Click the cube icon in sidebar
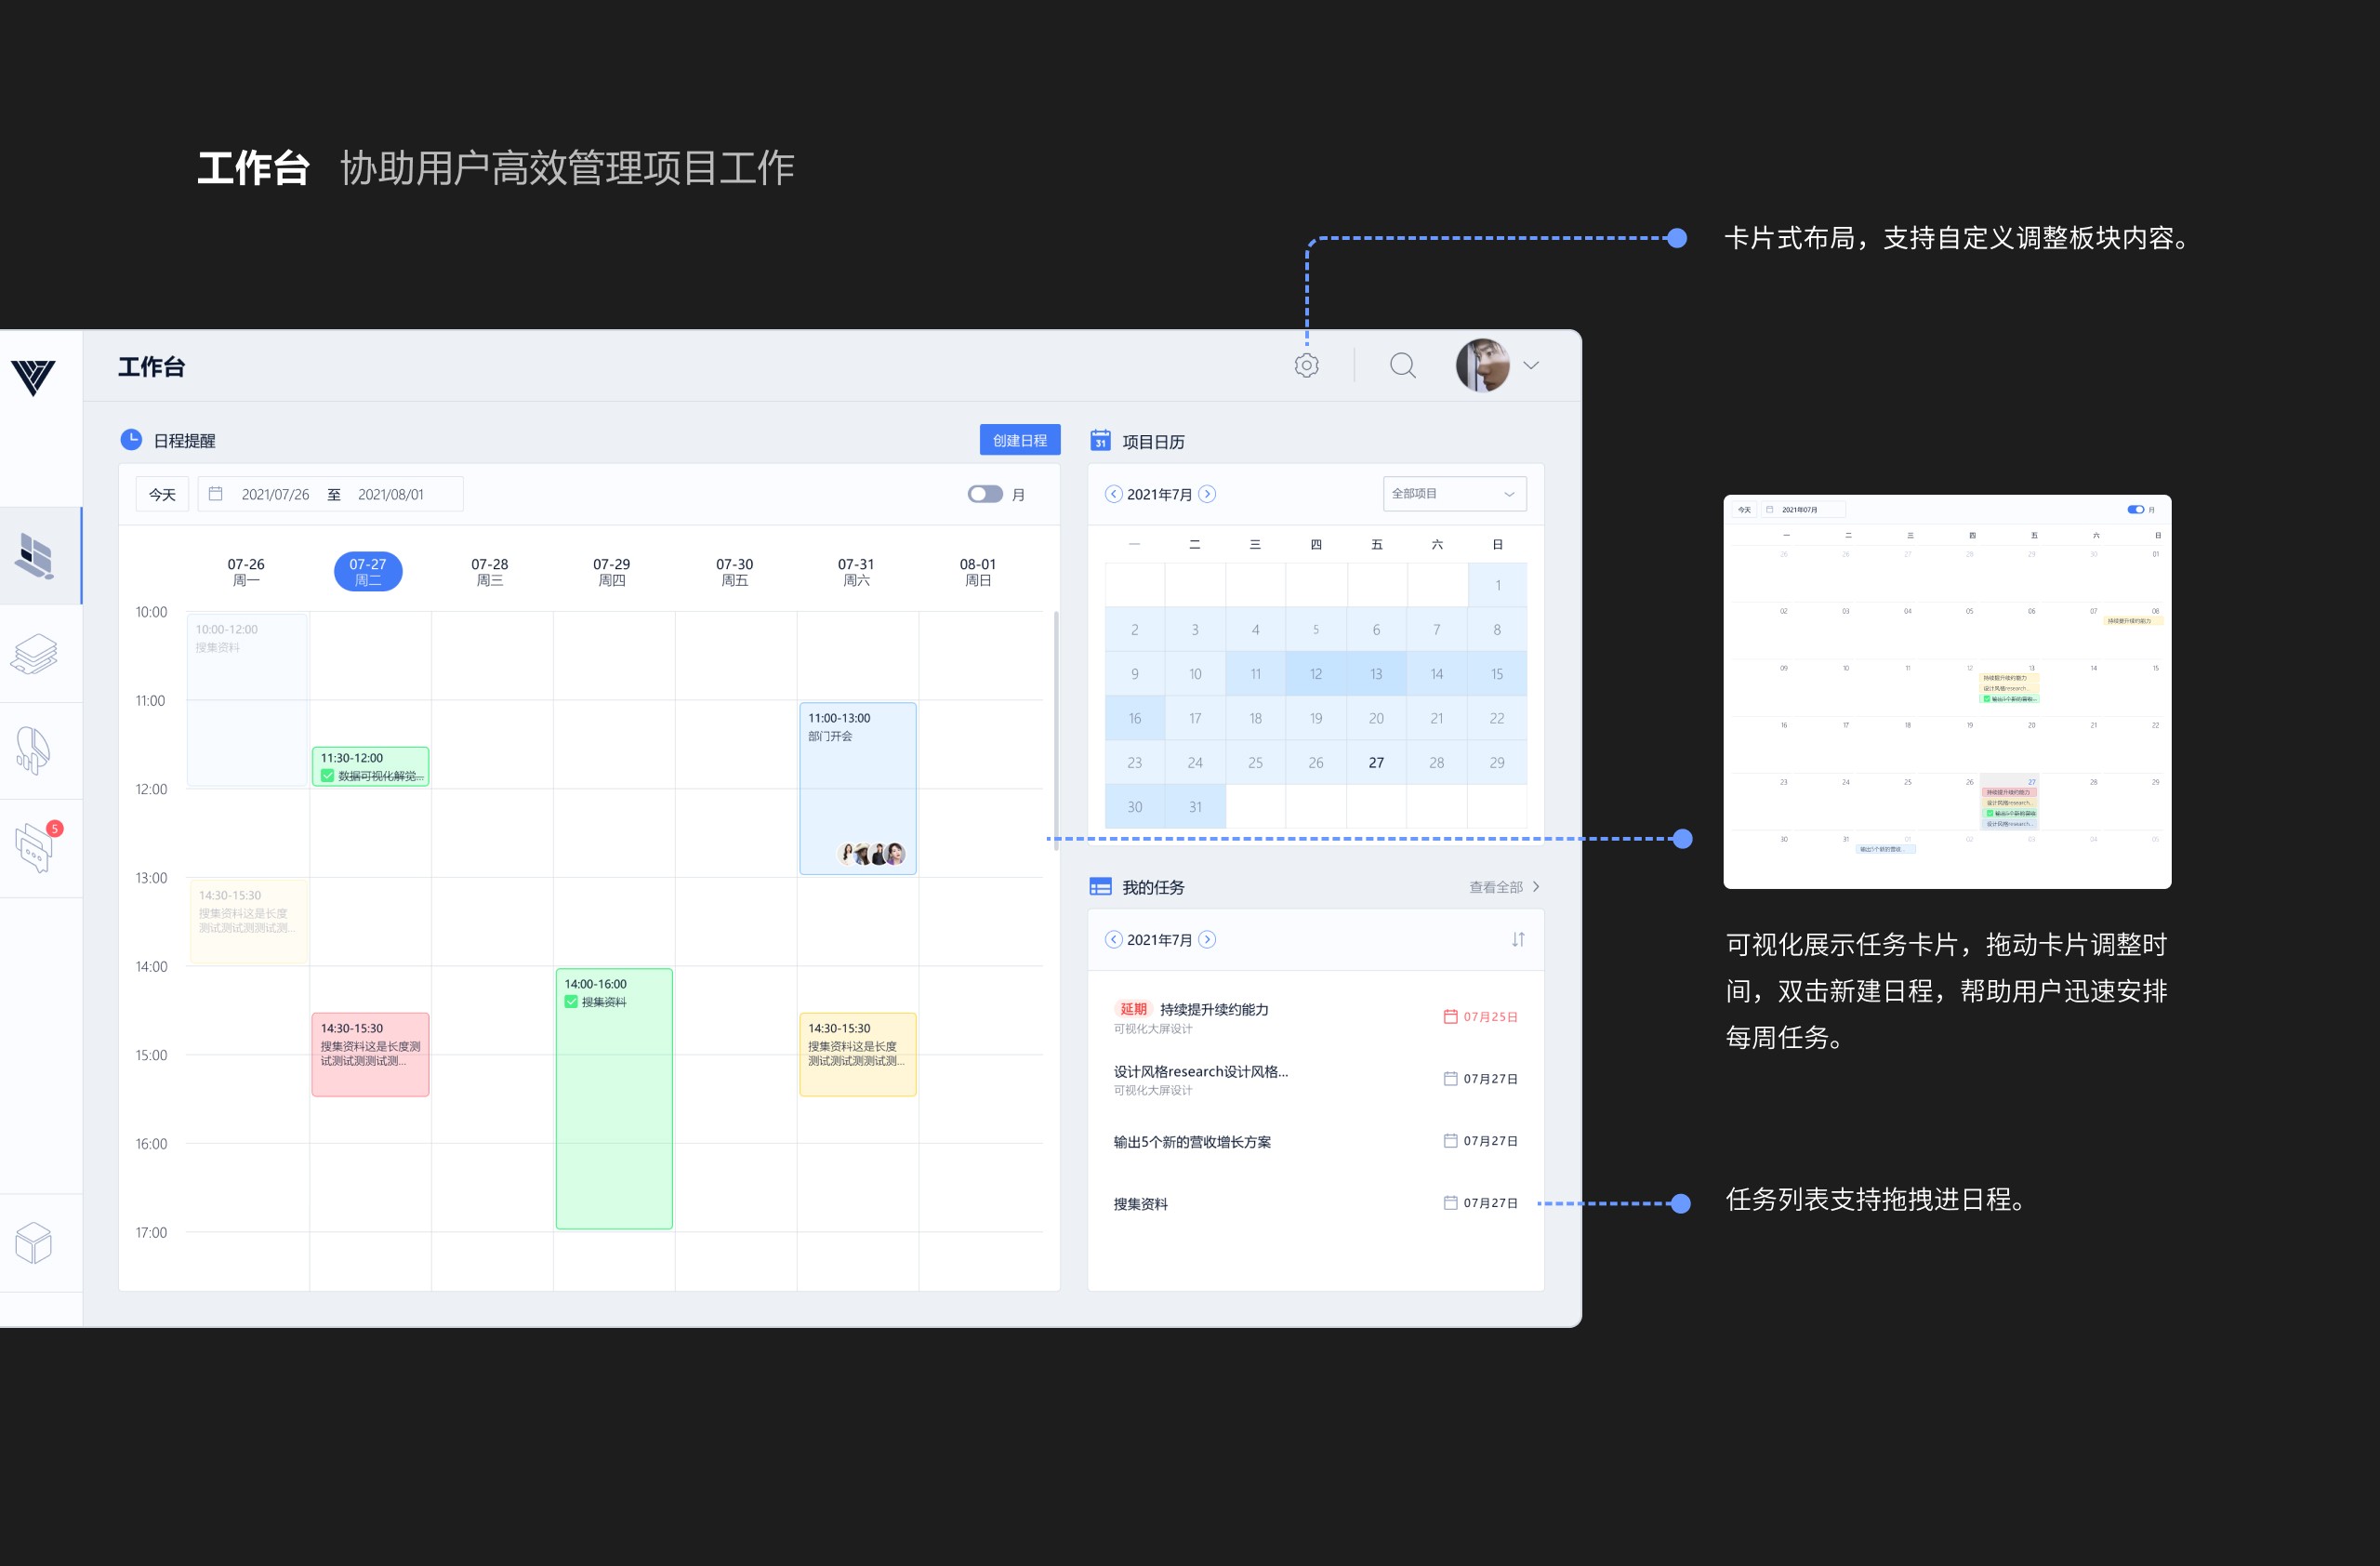The width and height of the screenshot is (2380, 1566). (34, 1243)
